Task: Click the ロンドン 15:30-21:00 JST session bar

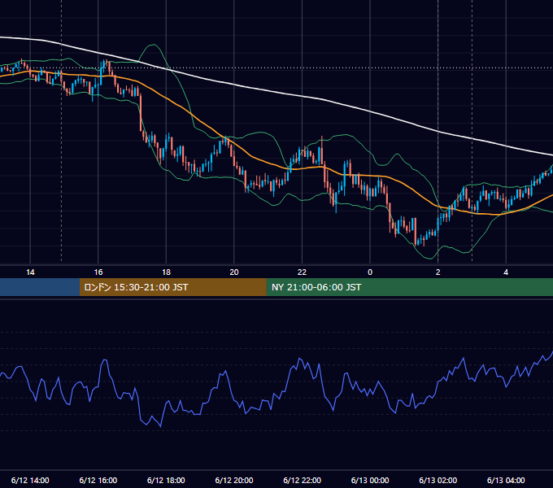Action: 172,287
